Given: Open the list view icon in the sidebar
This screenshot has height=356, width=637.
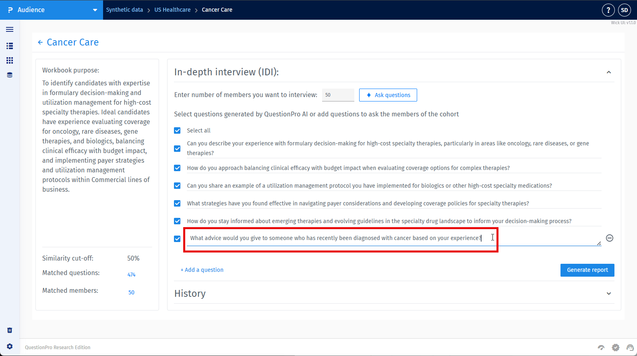Looking at the screenshot, I should click(x=10, y=46).
